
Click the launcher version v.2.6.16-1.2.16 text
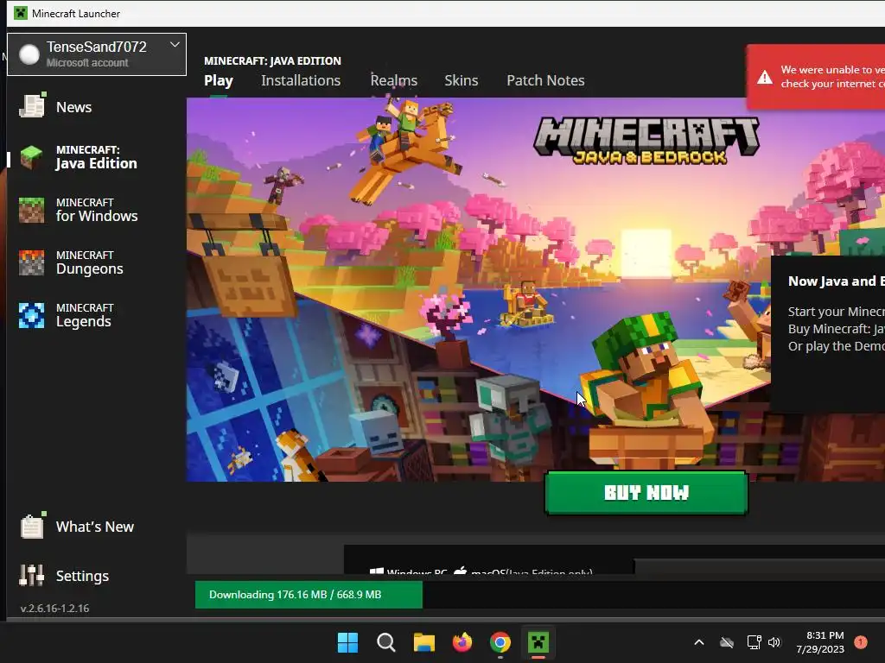[54, 609]
